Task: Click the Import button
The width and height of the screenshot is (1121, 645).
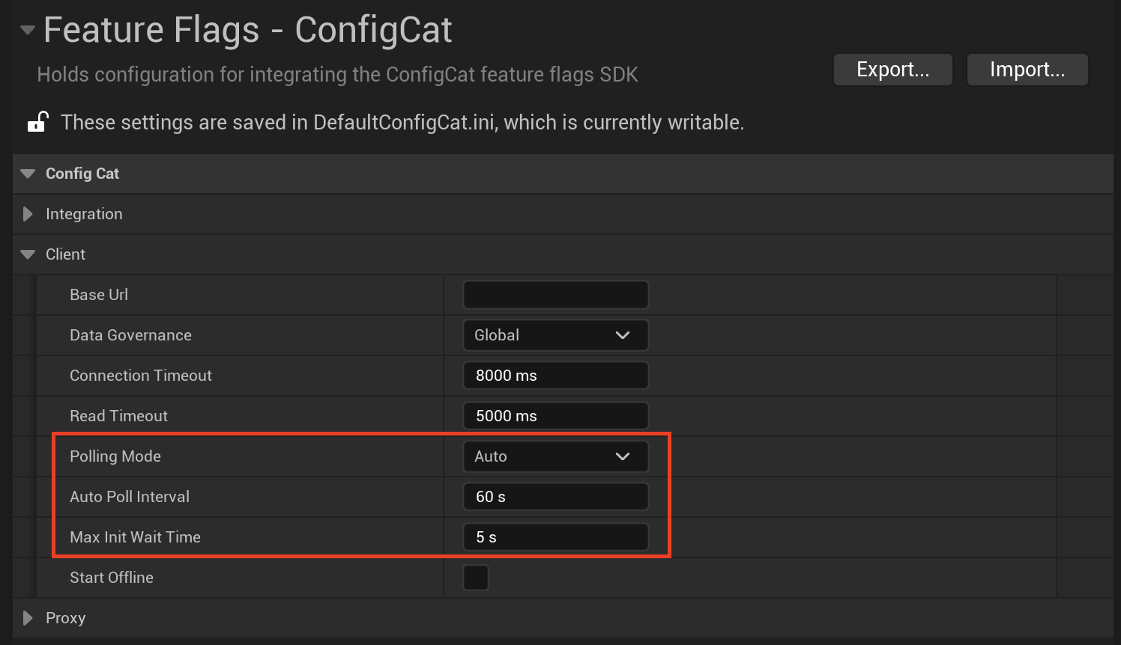Action: 1027,69
